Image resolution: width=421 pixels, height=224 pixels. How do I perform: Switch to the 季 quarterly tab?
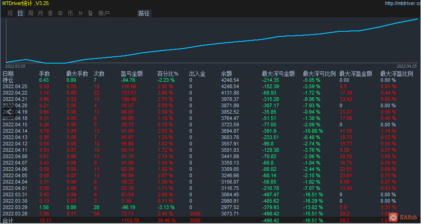[50, 13]
